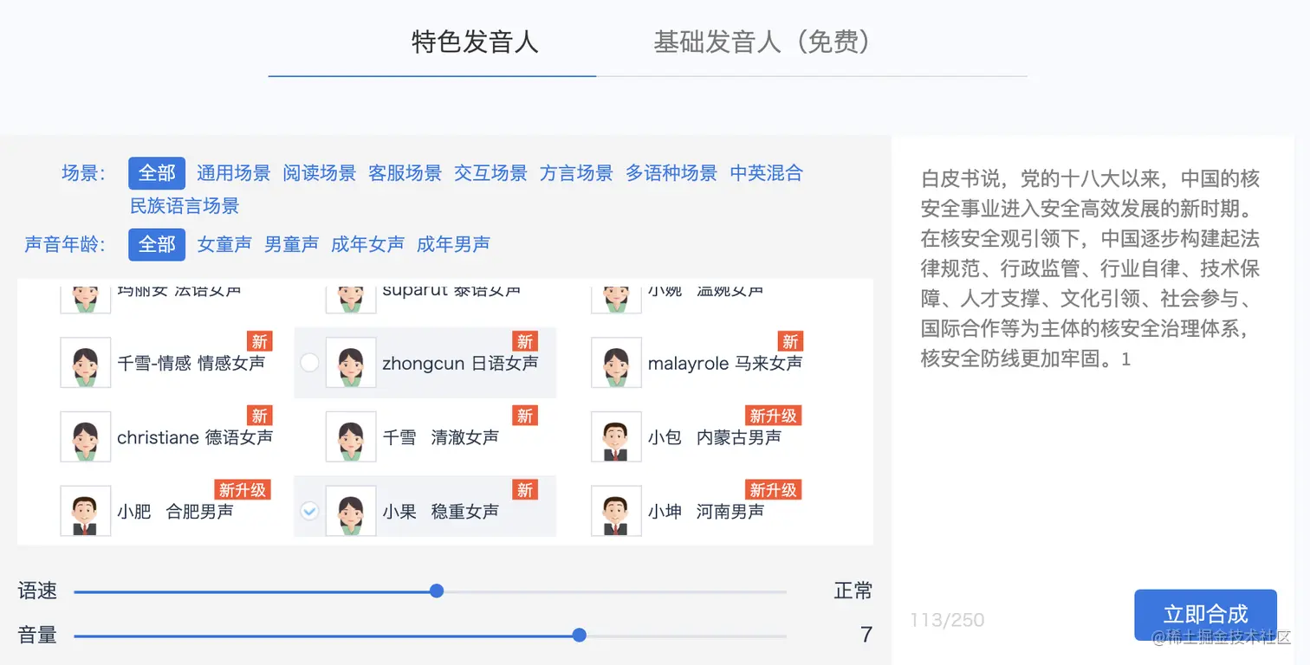
Task: Click the 音量 slider handle
Action: click(580, 635)
